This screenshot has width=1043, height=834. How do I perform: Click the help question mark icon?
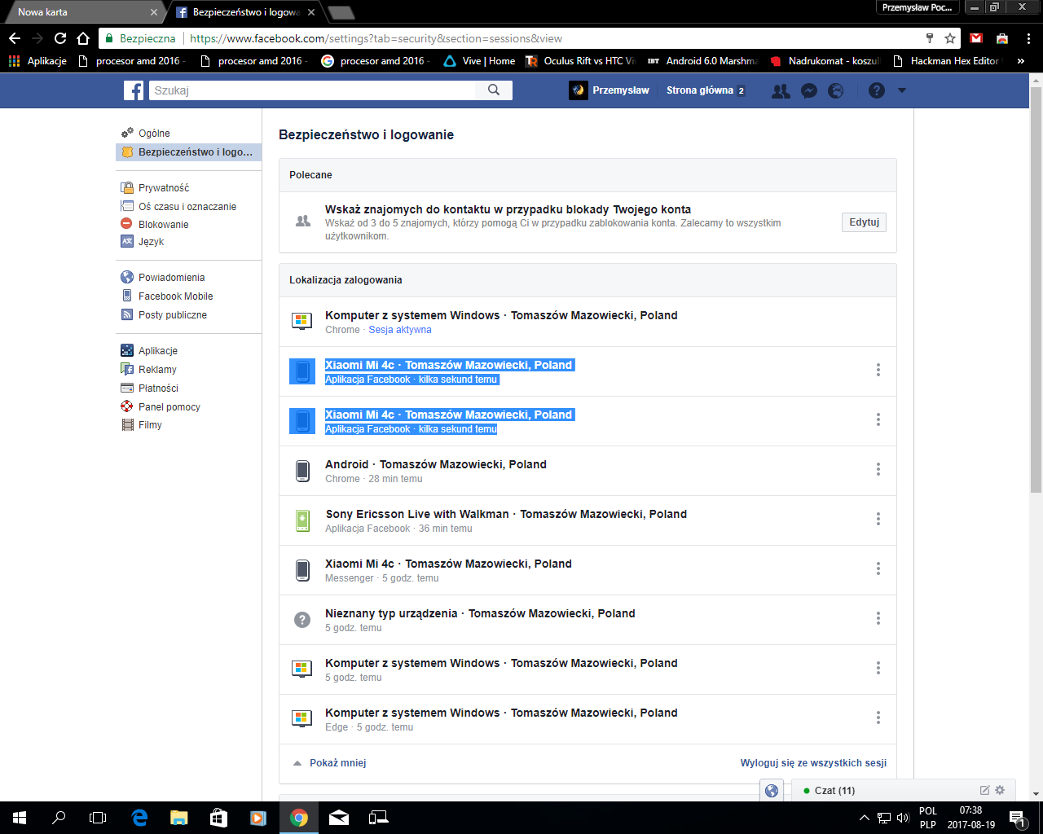point(877,91)
